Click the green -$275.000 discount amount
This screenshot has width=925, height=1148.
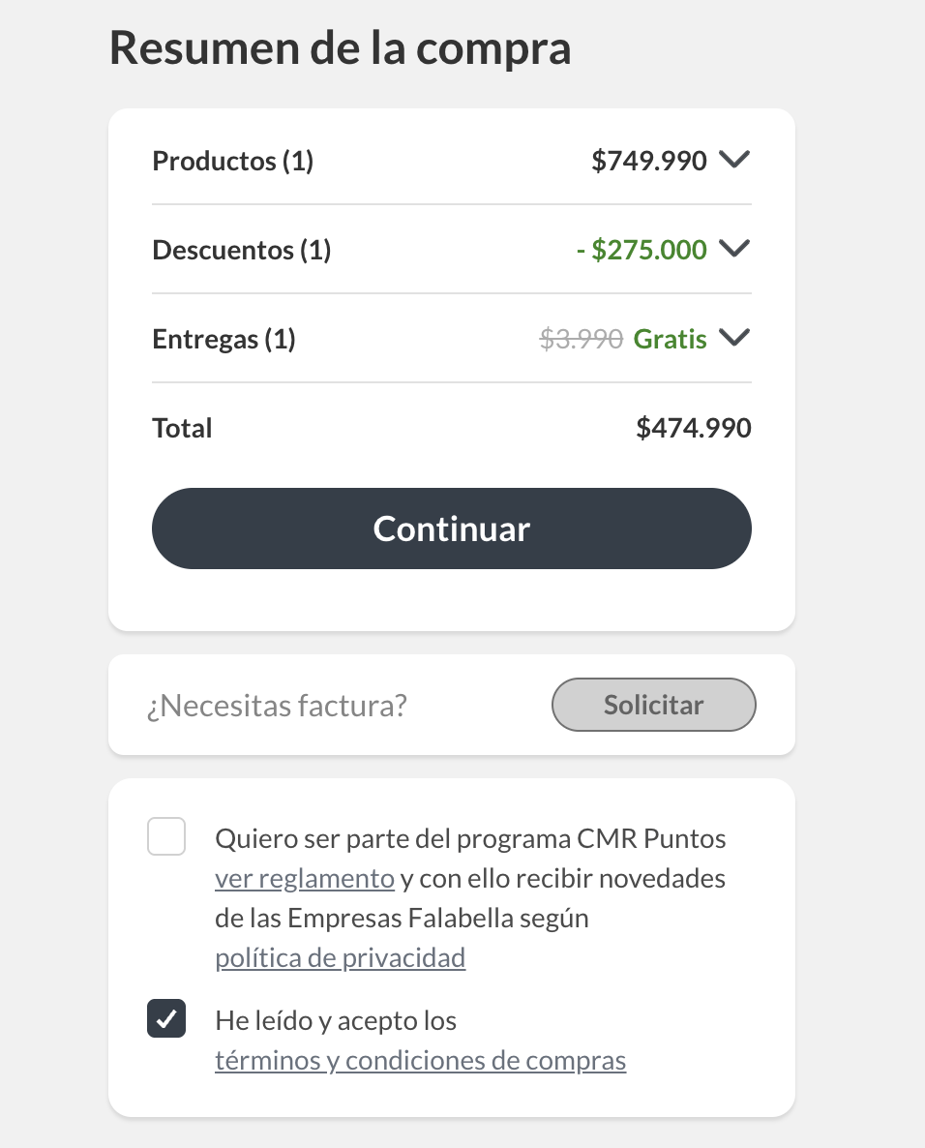pos(642,251)
